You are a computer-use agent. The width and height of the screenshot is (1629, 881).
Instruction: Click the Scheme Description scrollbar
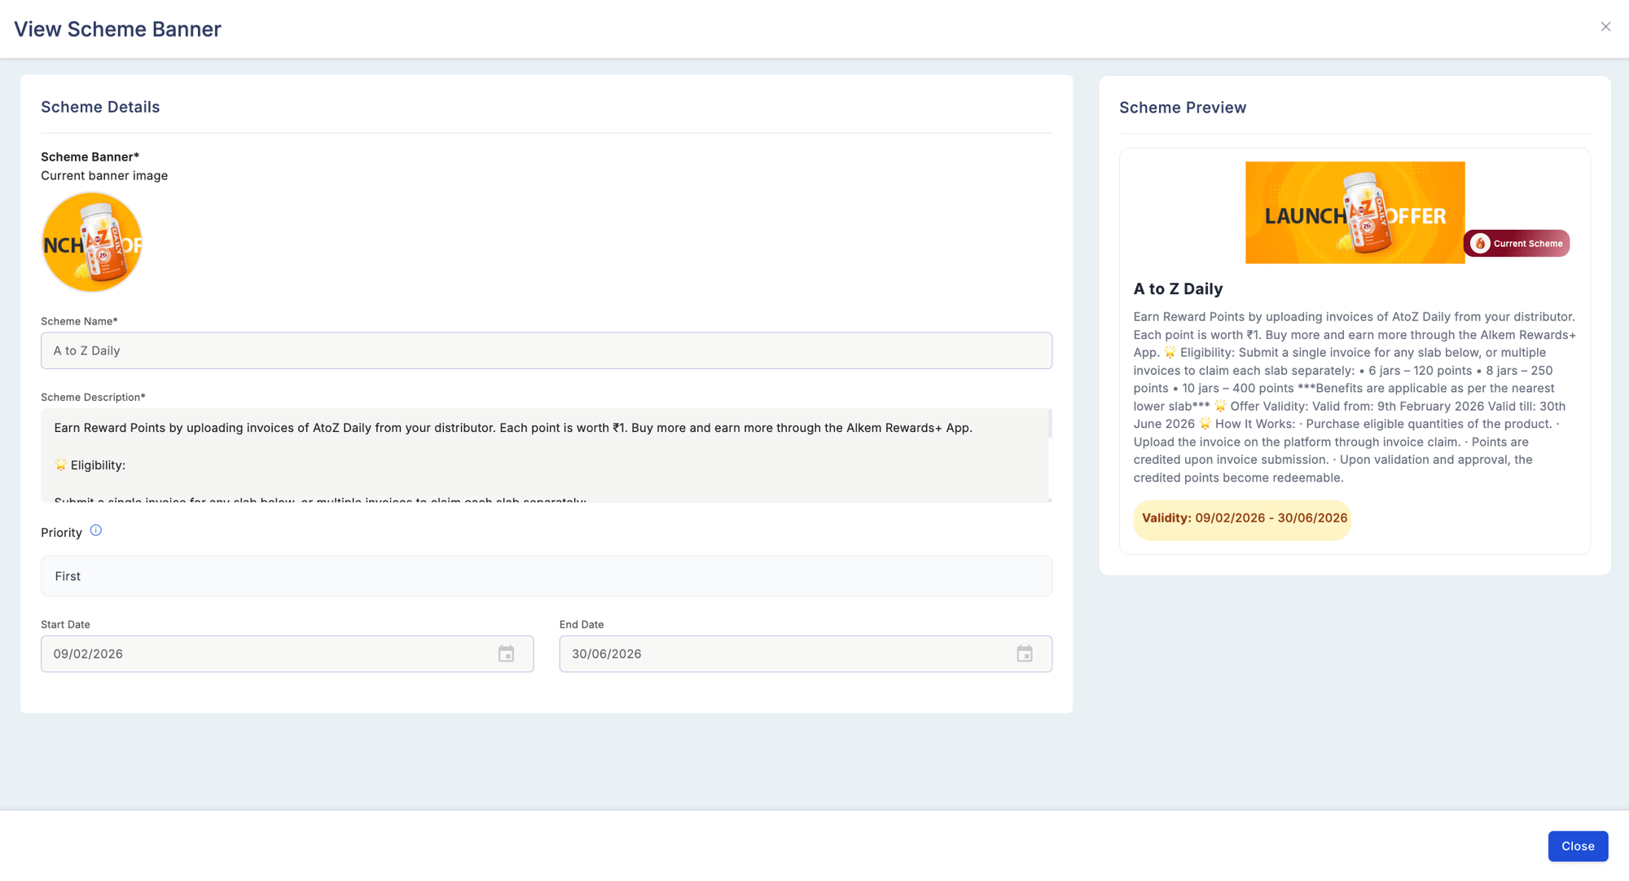point(1050,424)
